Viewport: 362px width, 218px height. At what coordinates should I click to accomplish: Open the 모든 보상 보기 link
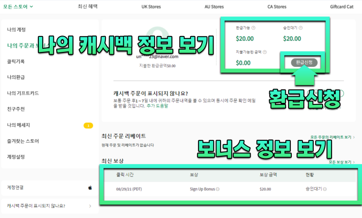pyautogui.click(x=341, y=162)
